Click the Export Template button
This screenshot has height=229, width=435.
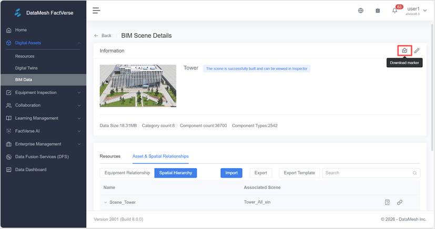299,173
